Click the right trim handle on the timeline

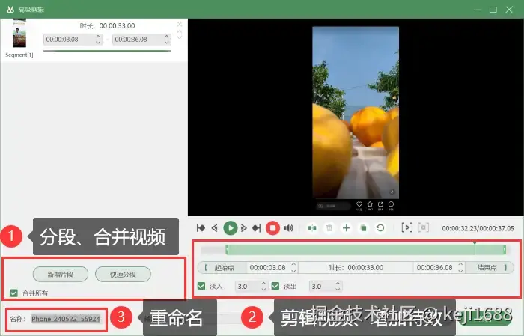[505, 250]
